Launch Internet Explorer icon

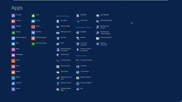point(13,38)
